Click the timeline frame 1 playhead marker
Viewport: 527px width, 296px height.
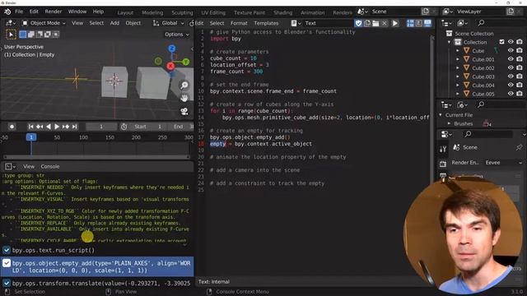click(31, 137)
